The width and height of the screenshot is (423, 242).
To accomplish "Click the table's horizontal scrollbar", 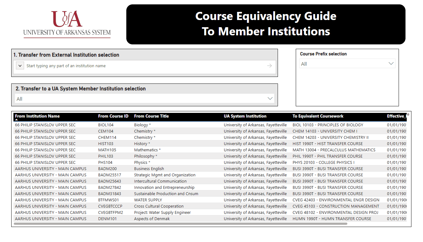I will [x=180, y=224].
